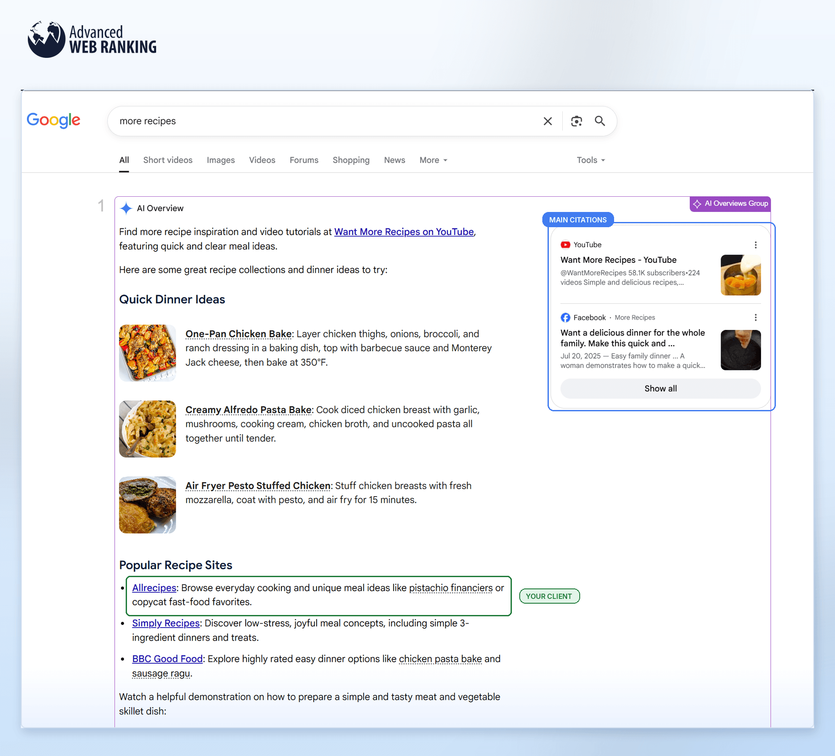Image resolution: width=835 pixels, height=756 pixels.
Task: Switch to the Short videos tab
Action: pos(168,160)
